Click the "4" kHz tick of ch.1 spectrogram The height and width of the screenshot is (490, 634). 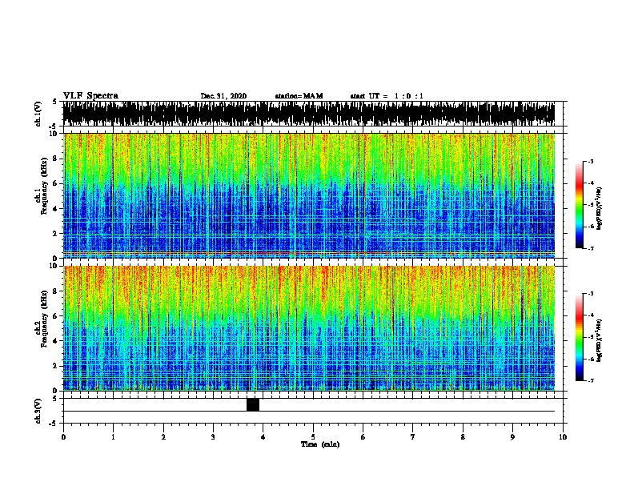(x=56, y=209)
